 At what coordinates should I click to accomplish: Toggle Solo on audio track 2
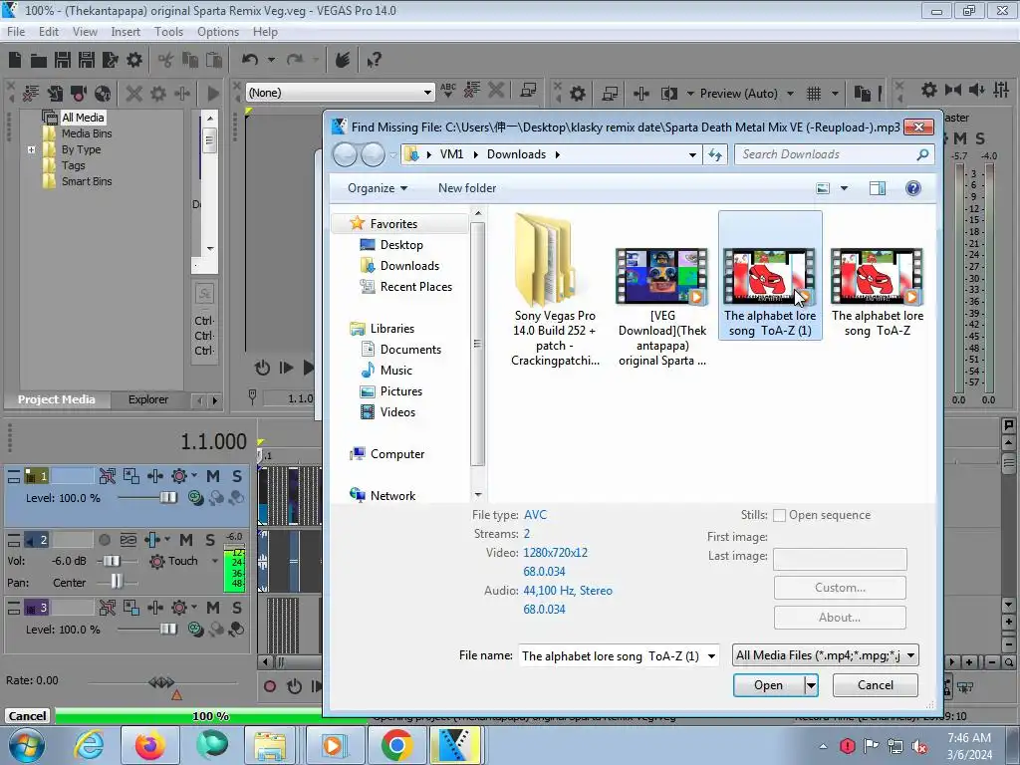210,540
